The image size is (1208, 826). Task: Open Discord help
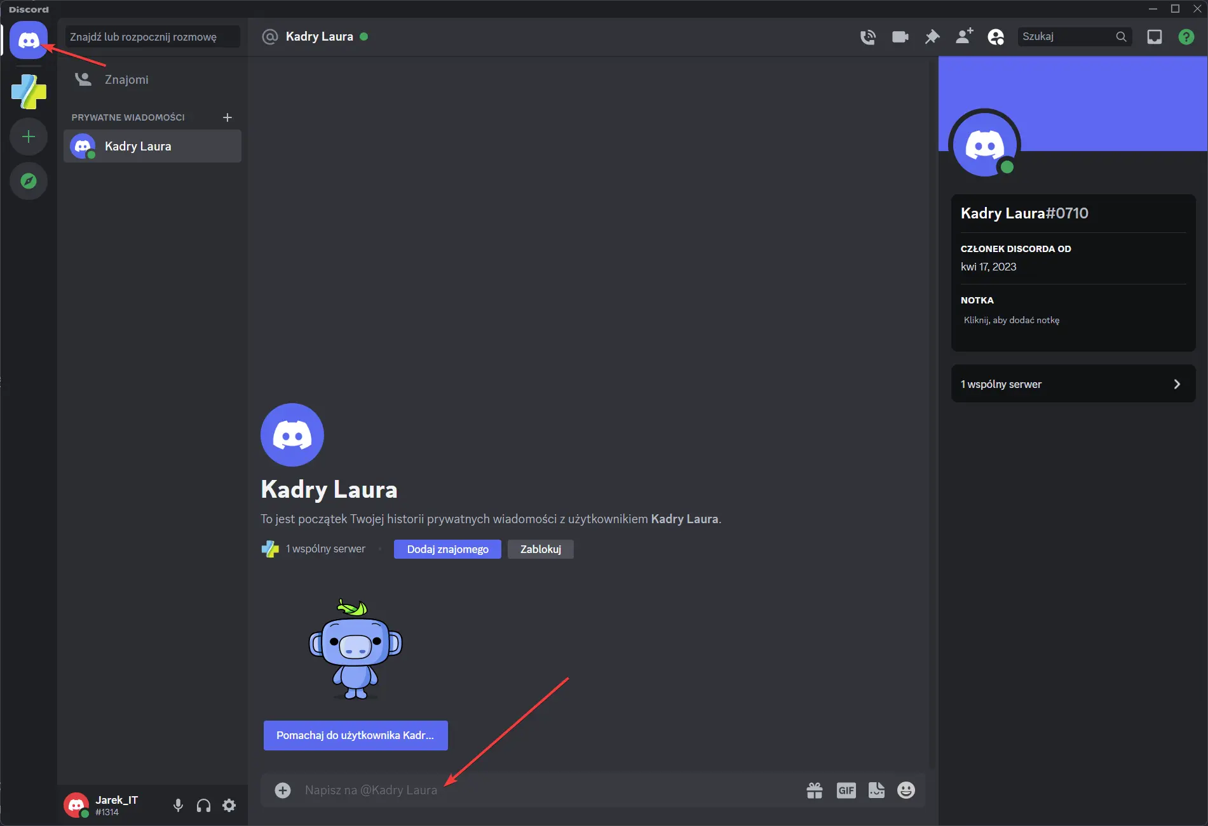click(x=1186, y=37)
